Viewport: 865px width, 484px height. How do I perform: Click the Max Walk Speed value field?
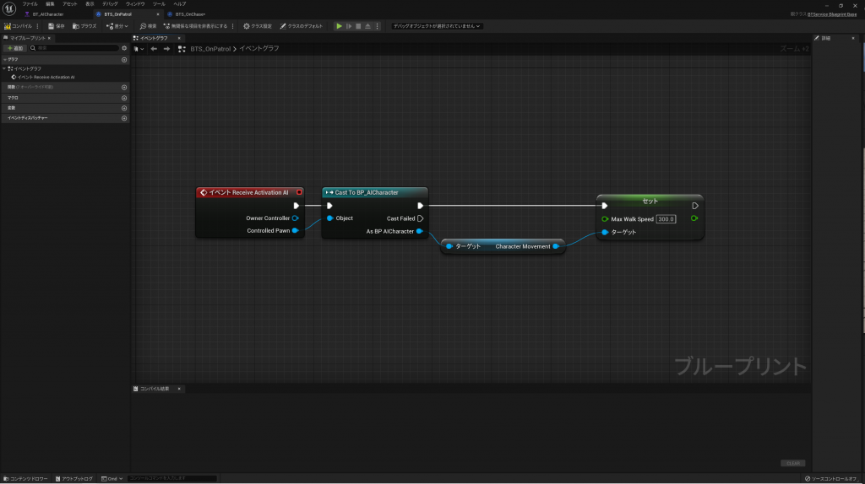click(666, 219)
